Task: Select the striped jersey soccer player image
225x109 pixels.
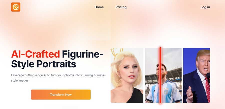Action: click(163, 75)
